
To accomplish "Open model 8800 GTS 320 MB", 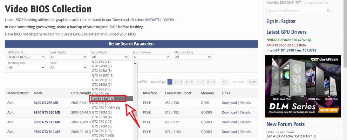I will [47, 112].
